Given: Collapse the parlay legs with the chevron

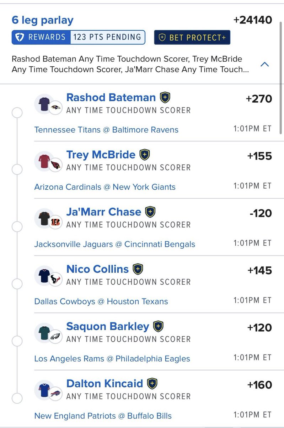Looking at the screenshot, I should 265,65.
